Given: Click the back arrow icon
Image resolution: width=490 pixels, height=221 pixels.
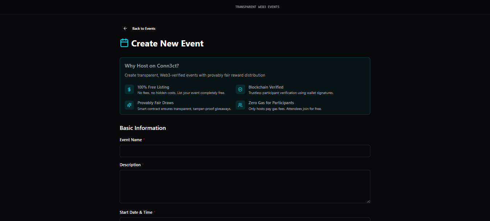Looking at the screenshot, I should 125,28.
